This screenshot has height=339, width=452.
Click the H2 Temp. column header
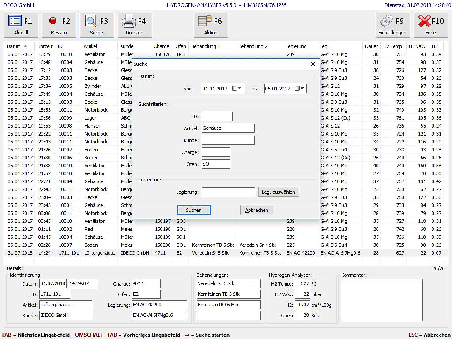click(393, 46)
